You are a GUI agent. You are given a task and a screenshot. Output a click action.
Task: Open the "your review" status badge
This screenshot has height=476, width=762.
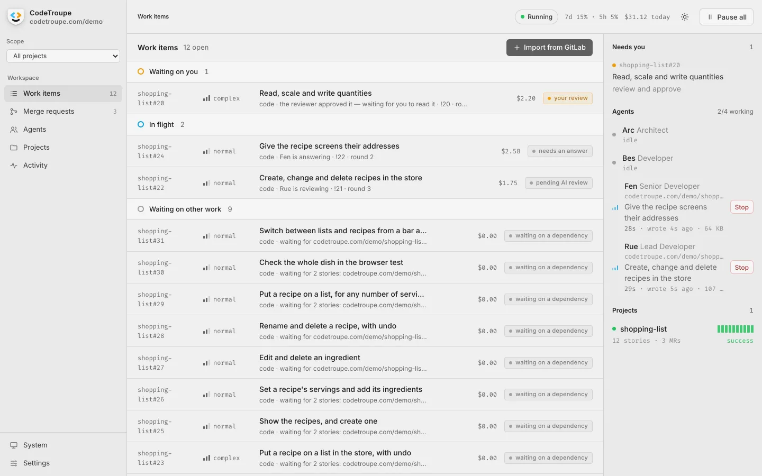(x=568, y=98)
